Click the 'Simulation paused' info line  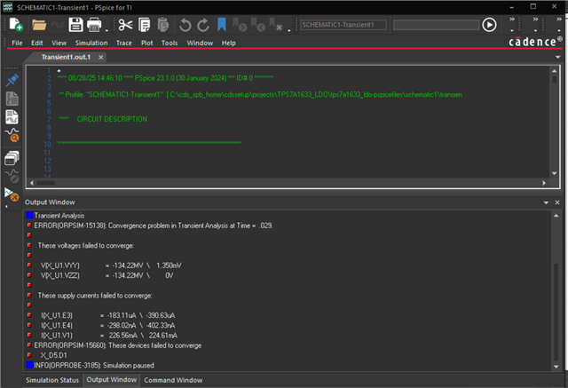[x=94, y=365]
